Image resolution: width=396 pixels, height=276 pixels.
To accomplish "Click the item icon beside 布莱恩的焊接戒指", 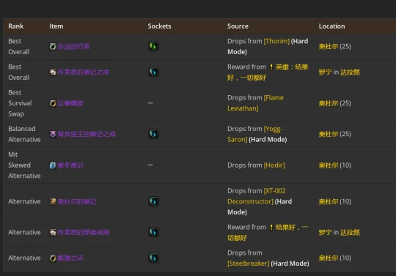I will point(53,232).
